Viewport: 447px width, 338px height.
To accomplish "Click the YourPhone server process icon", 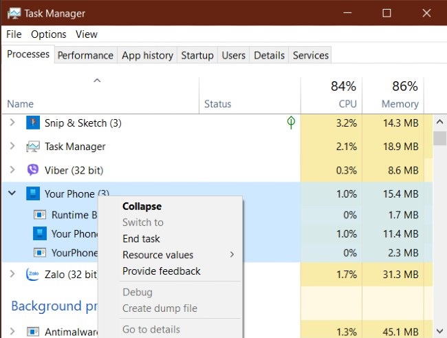I will [x=40, y=253].
